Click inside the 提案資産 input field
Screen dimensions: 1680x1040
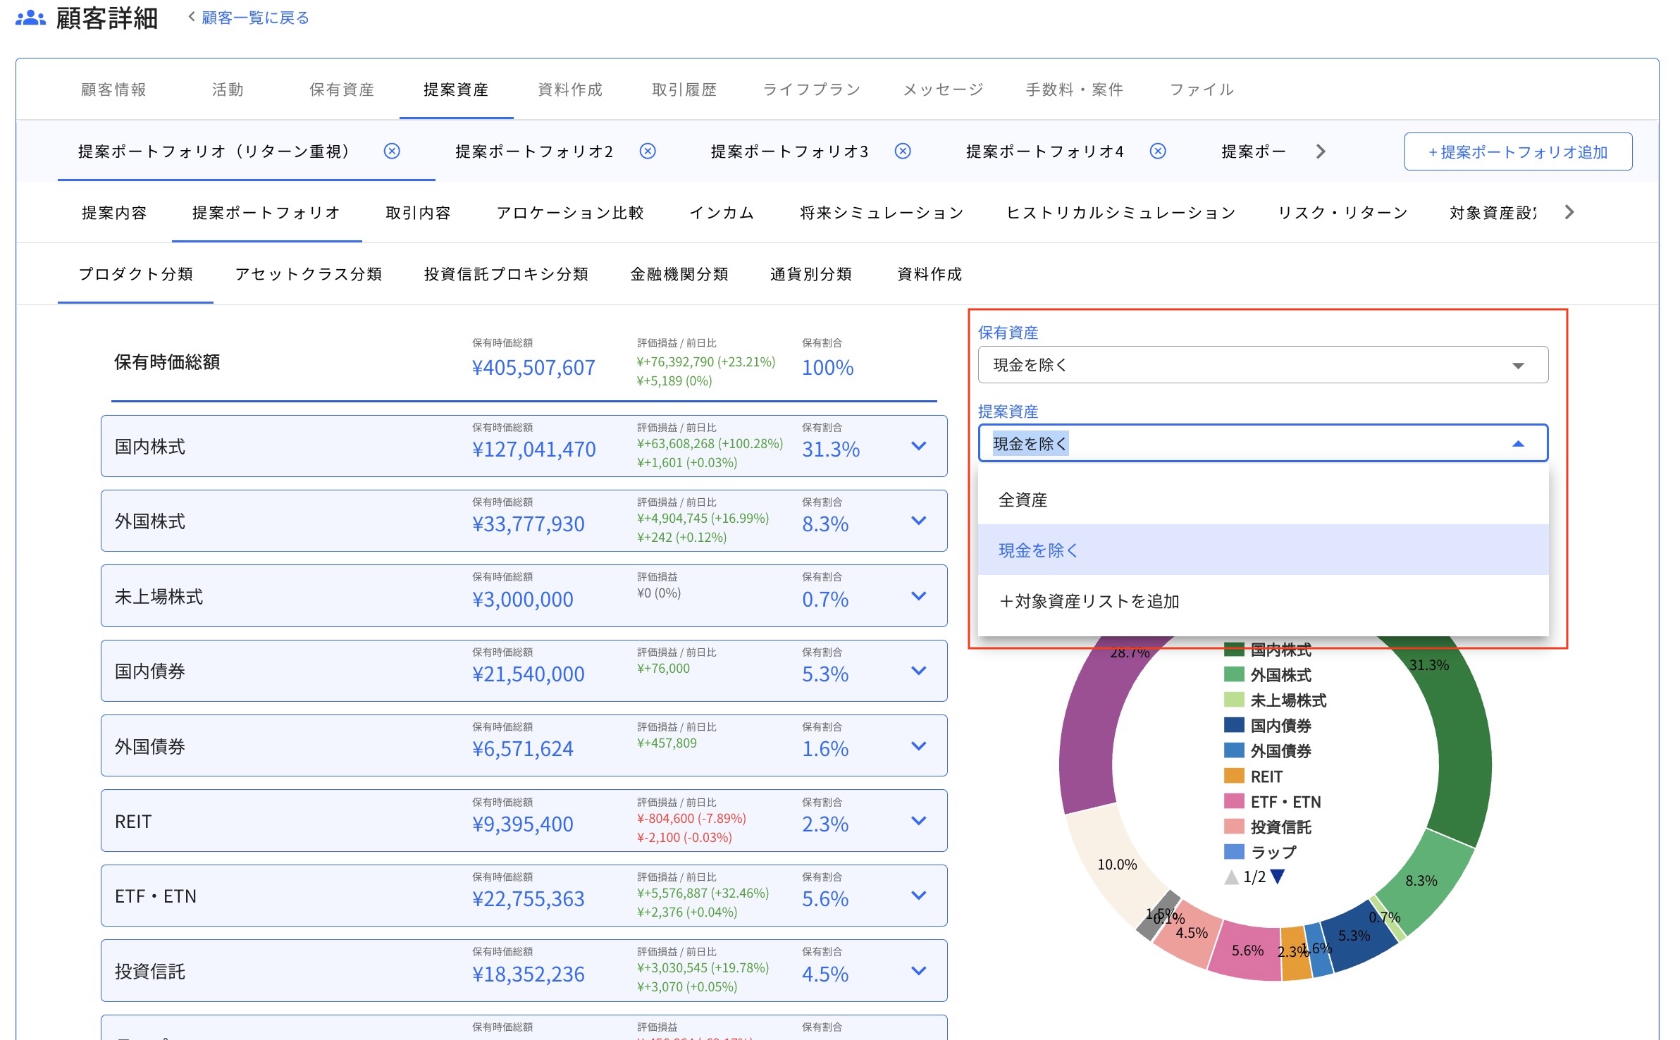click(x=1198, y=443)
